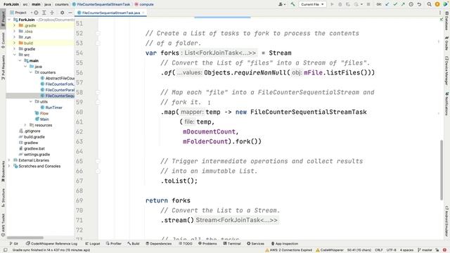Screen dimensions: 450x253
Task: Select settings.gradle file
Action: [34, 155]
